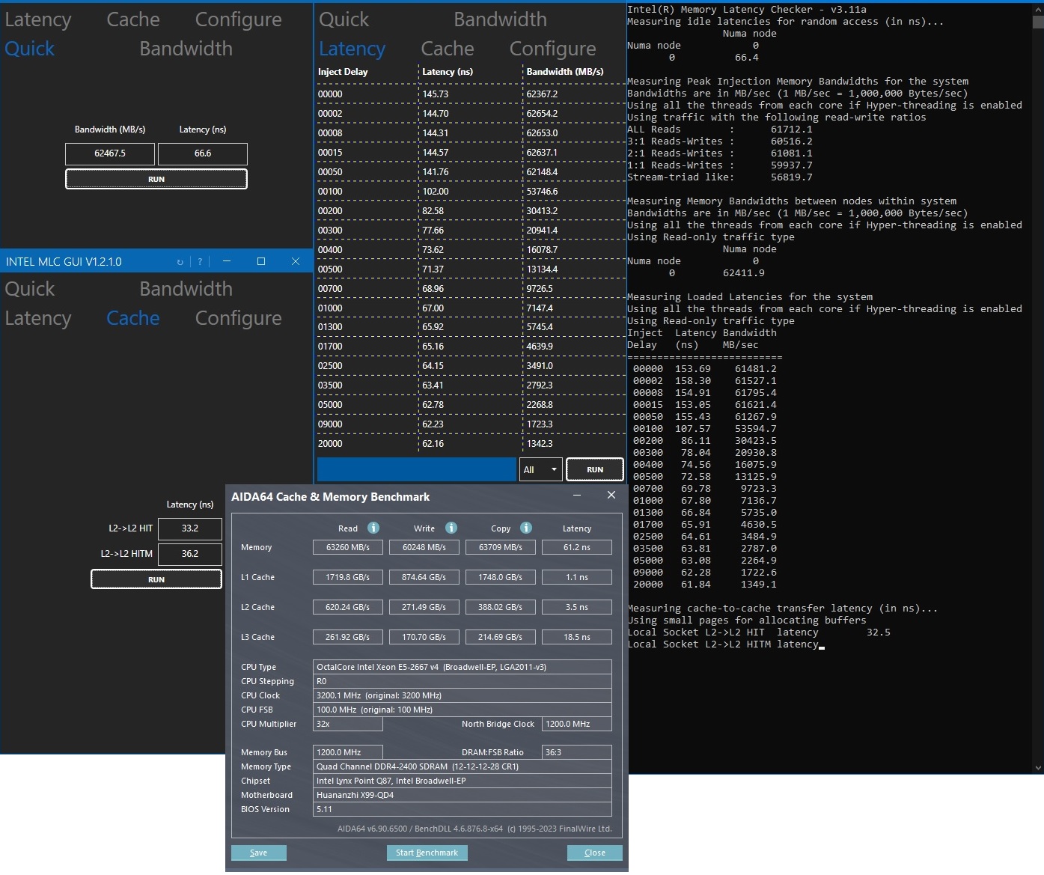Click the Latency field showing 66.6

[203, 153]
